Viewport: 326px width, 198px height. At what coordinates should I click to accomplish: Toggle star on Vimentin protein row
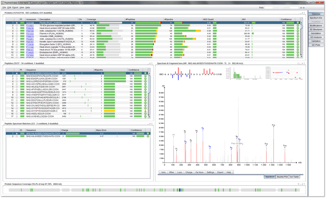click(17, 36)
